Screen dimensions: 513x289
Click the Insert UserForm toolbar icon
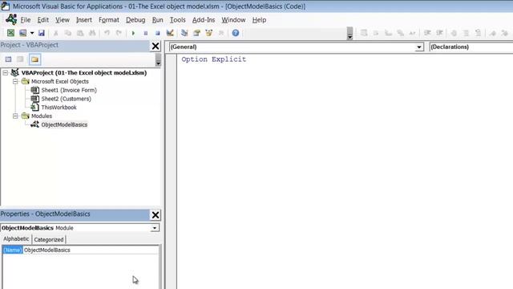point(23,33)
